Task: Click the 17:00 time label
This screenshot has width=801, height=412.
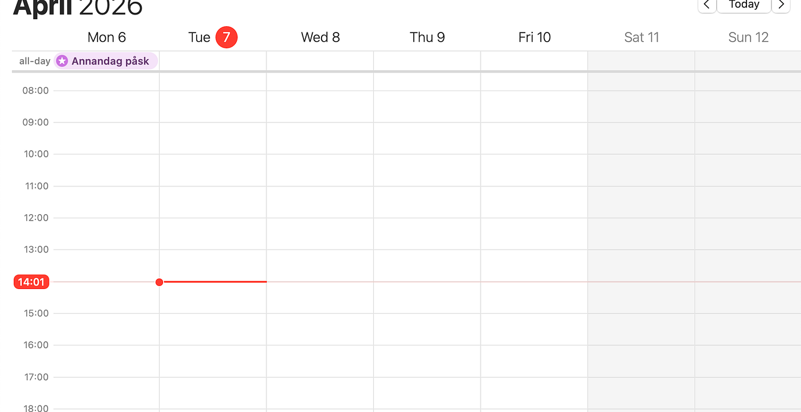Action: tap(35, 377)
